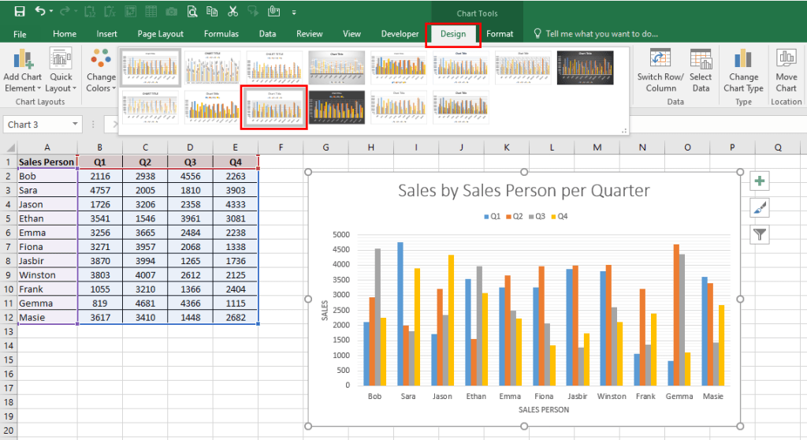Switch to the Developer tab
The image size is (807, 440).
tap(400, 34)
